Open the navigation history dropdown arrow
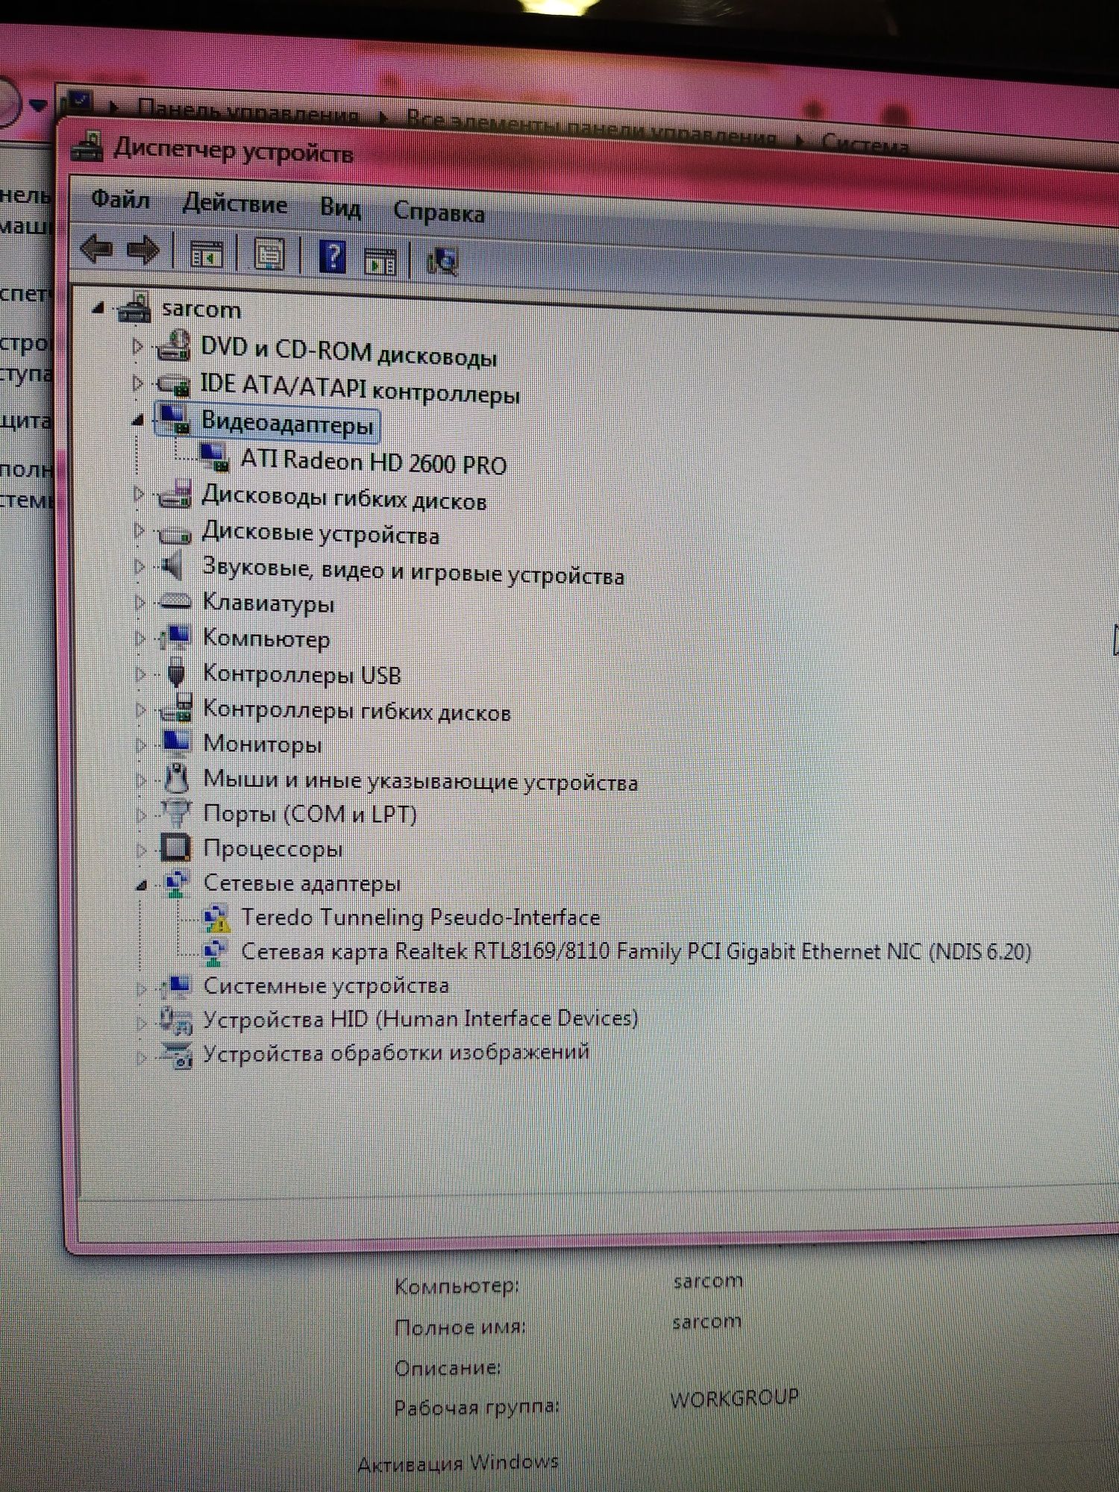Screen dimensions: 1119x1492 39,105
